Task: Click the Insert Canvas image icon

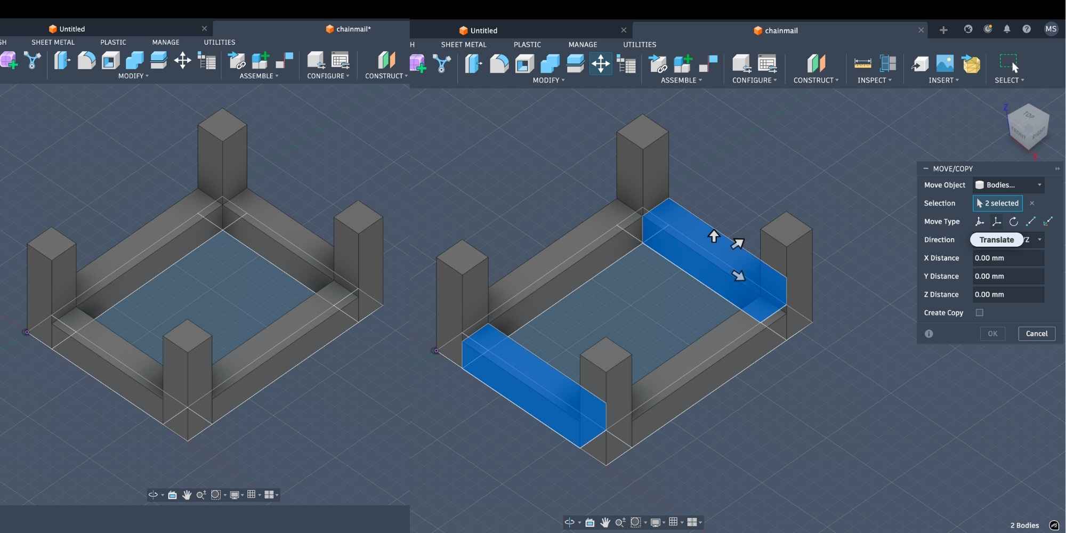Action: click(945, 64)
